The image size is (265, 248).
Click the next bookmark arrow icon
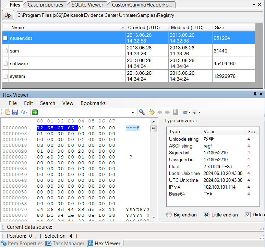tap(168, 112)
